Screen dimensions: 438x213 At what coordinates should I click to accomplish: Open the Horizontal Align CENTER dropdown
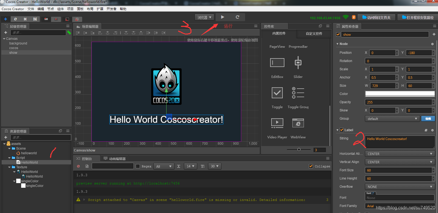click(x=400, y=154)
